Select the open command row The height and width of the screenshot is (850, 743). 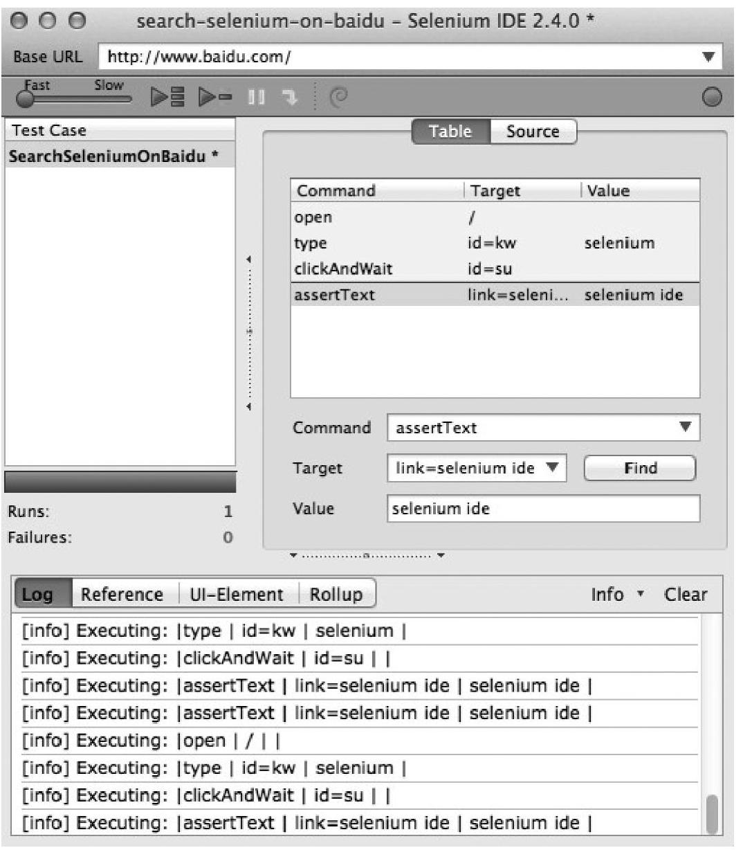495,217
